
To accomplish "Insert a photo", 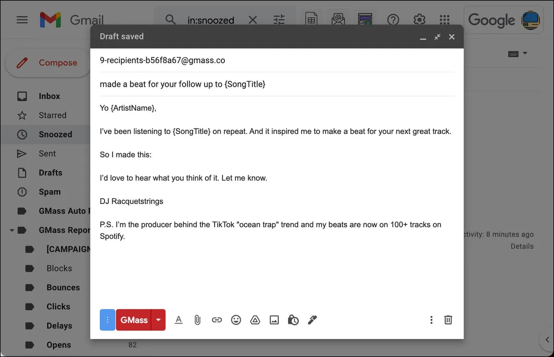I will (274, 320).
